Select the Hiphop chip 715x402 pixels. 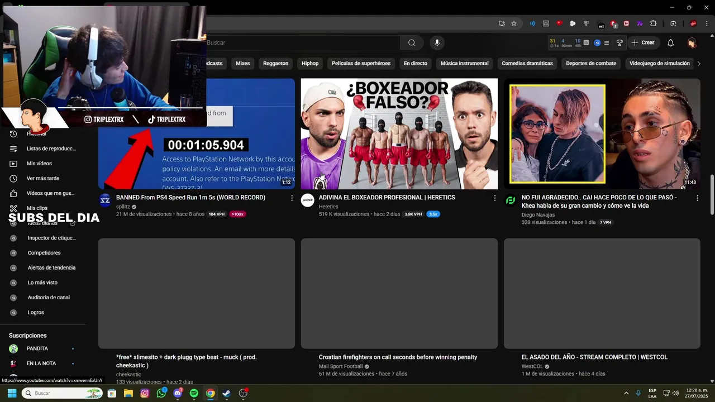tap(310, 64)
